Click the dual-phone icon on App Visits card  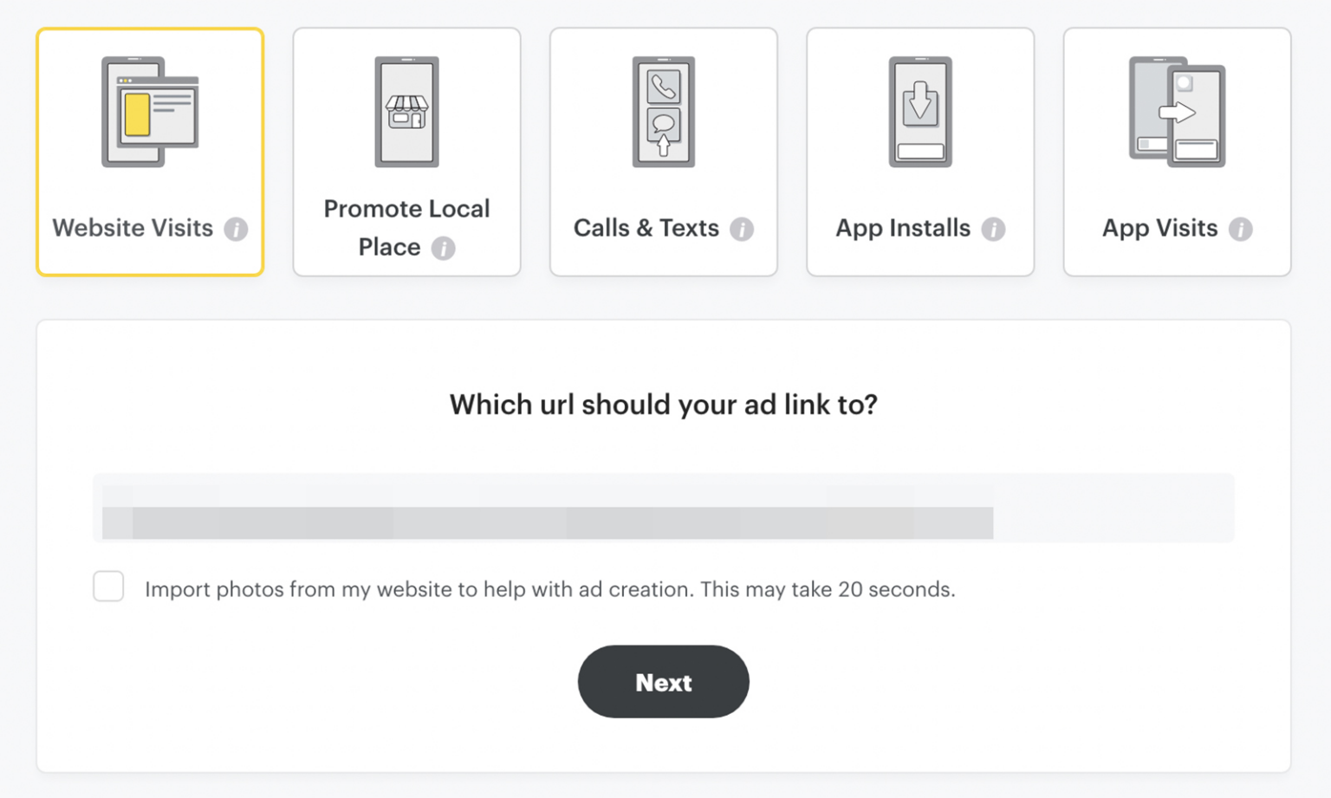(x=1176, y=113)
